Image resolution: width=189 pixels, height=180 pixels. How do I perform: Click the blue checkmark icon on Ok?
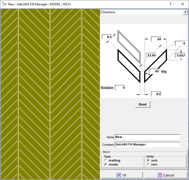(x=119, y=175)
